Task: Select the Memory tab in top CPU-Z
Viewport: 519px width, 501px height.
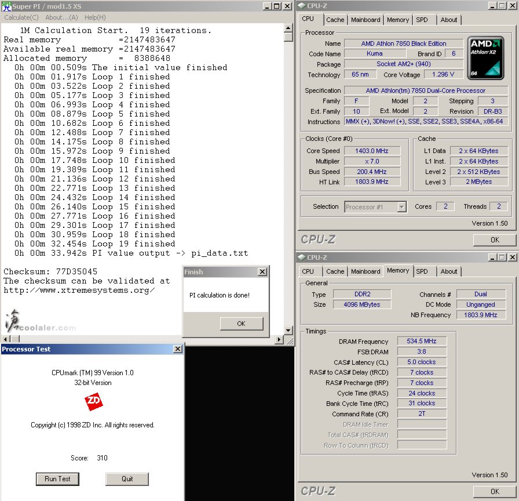Action: 398,20
